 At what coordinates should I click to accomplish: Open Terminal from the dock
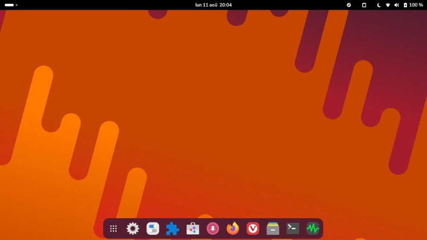tap(293, 228)
